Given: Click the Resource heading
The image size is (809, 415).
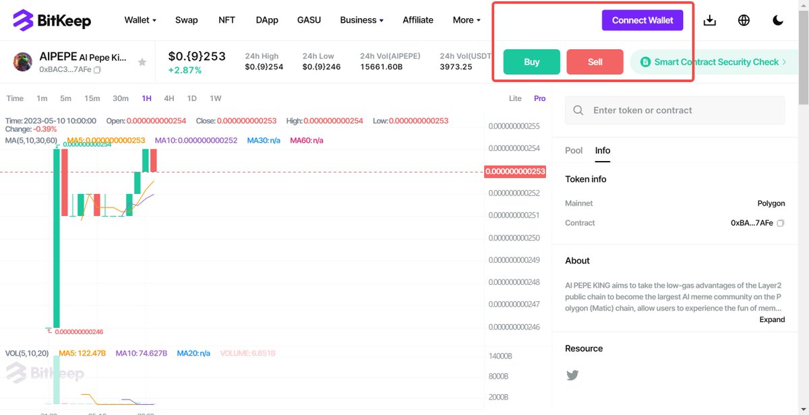Looking at the screenshot, I should 584,348.
